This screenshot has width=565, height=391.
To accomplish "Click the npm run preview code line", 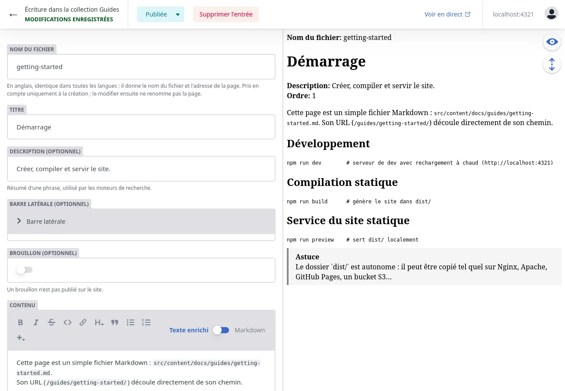I will [352, 240].
